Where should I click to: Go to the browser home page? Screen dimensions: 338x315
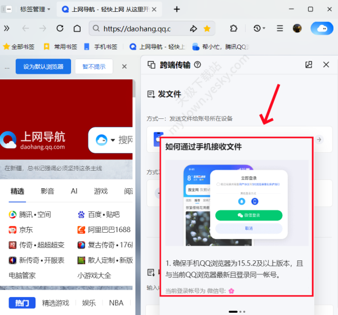(77, 29)
